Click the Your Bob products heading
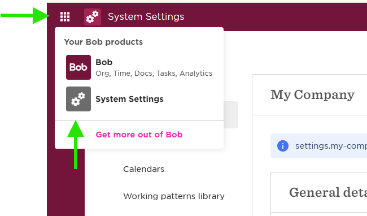 pos(103,42)
